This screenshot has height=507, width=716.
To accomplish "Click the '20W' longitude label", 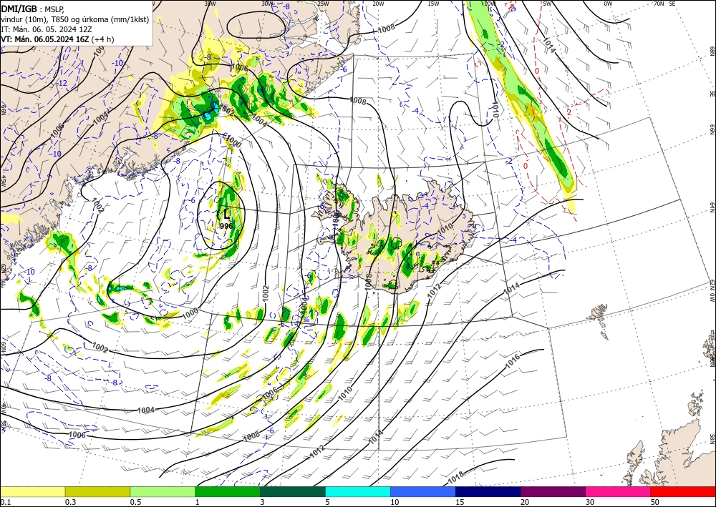I will [378, 4].
